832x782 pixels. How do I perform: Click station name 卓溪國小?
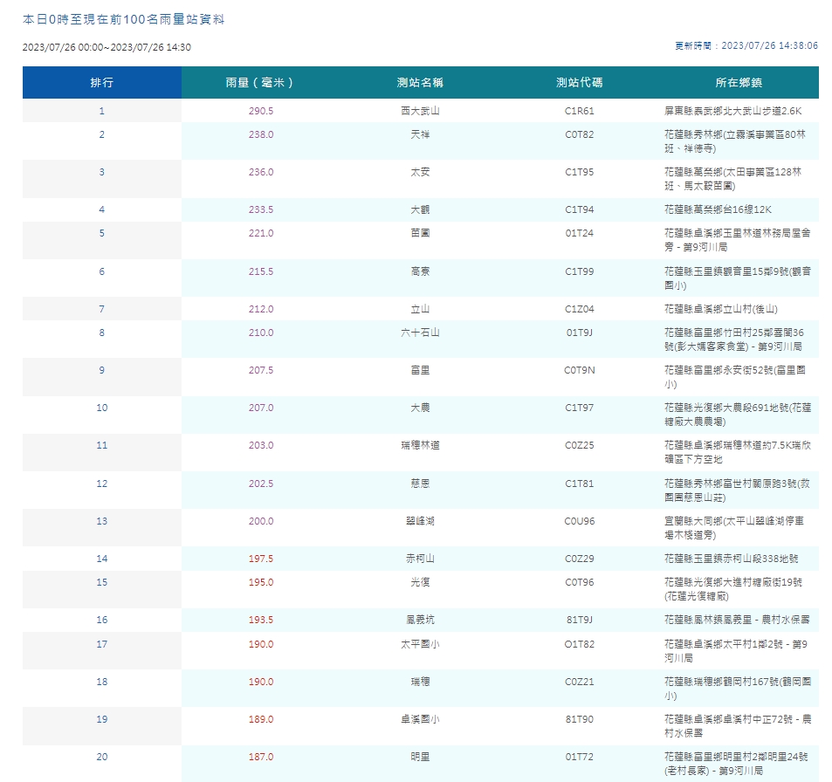[420, 719]
